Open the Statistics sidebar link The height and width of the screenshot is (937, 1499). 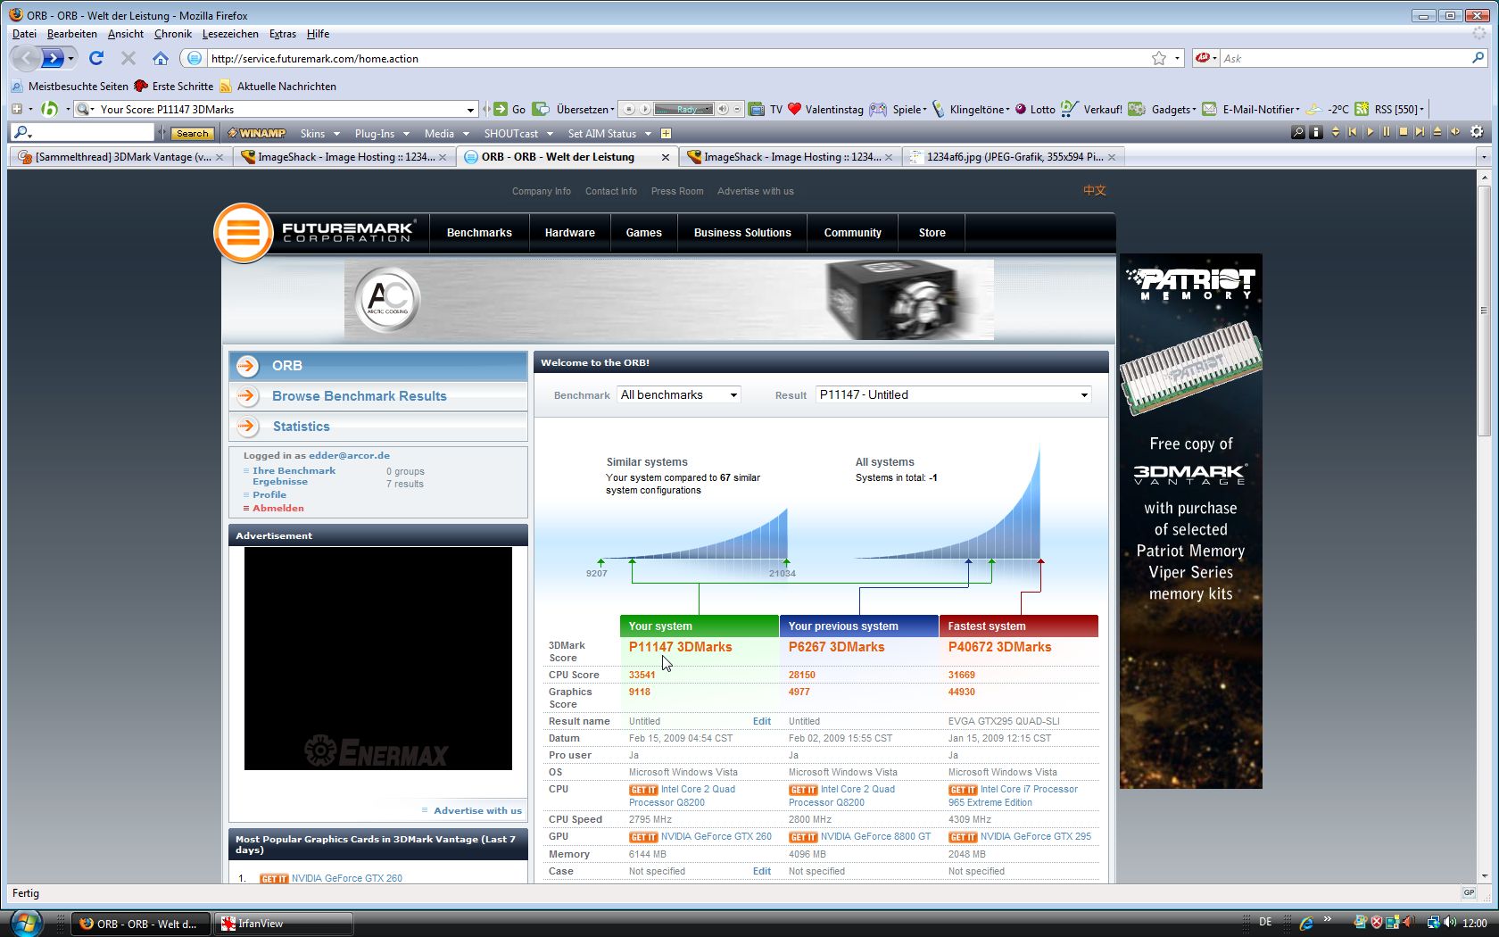[x=302, y=427]
